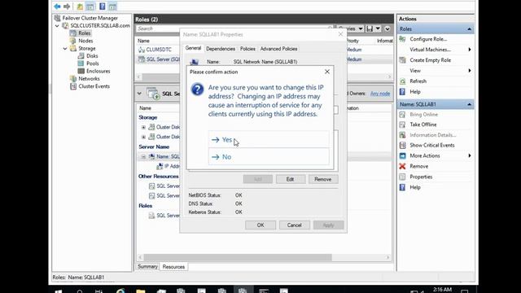Open the View submenu in Actions
The width and height of the screenshot is (521, 293).
pos(415,71)
